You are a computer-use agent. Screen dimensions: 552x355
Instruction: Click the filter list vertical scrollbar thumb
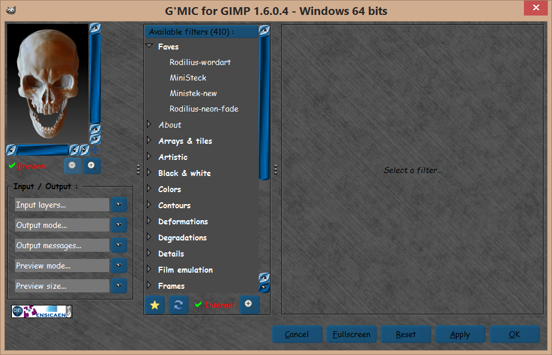[x=265, y=107]
